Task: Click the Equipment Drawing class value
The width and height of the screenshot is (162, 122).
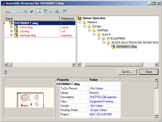Action: click(101, 101)
